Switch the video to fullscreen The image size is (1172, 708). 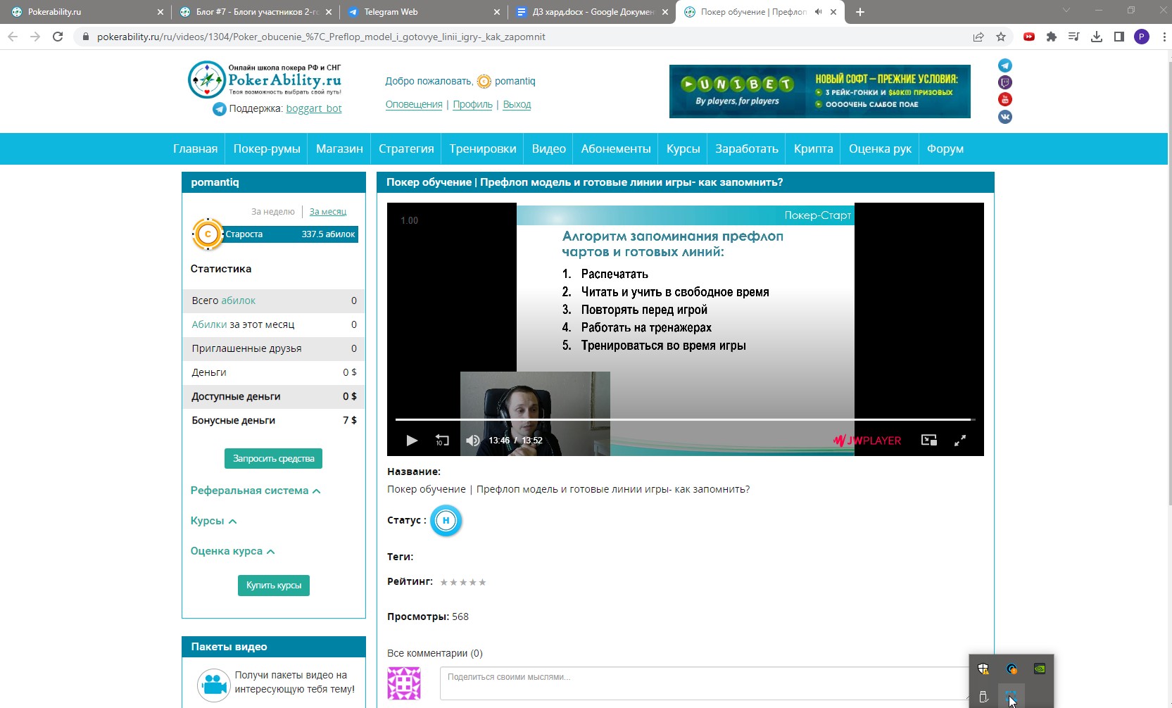(960, 441)
